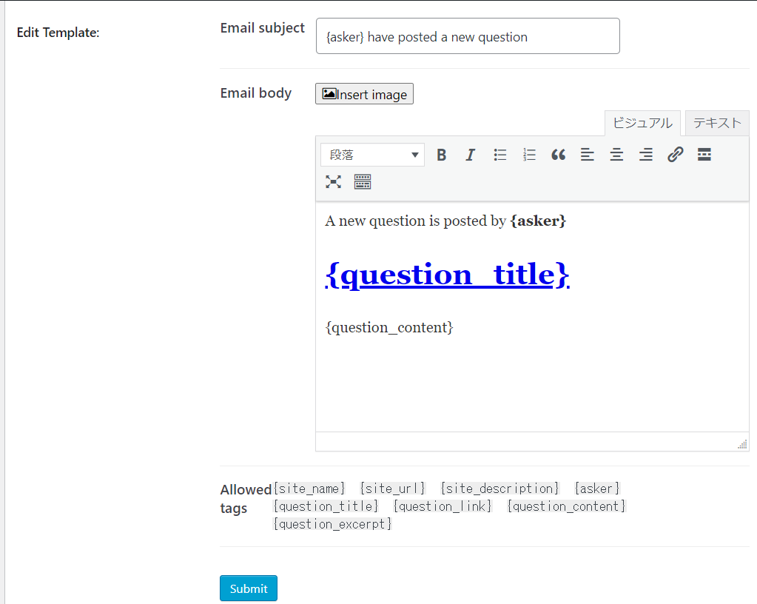Apply italic formatting in the editor
This screenshot has height=604, width=757.
(x=470, y=155)
